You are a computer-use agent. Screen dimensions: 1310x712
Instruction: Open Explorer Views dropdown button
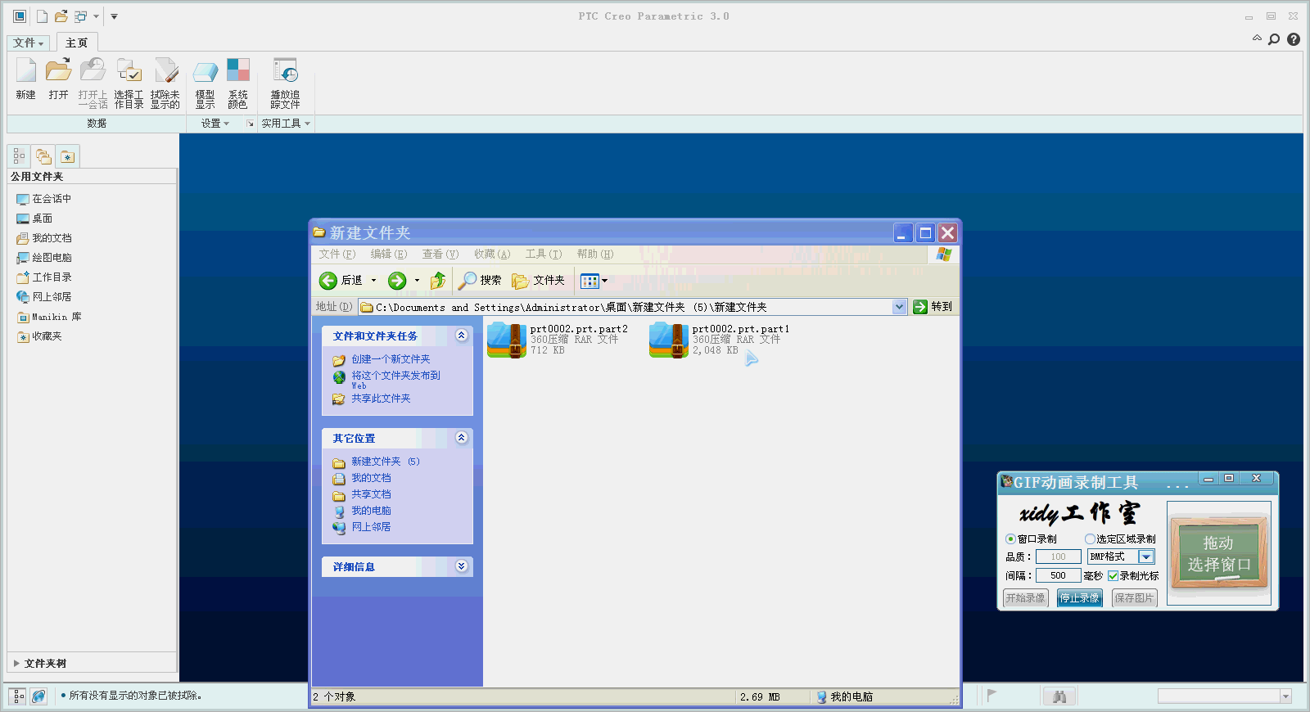pyautogui.click(x=594, y=281)
